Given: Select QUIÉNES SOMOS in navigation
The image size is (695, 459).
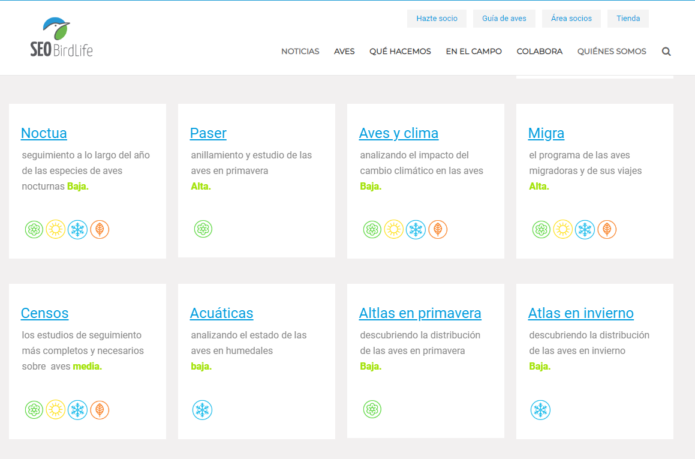Looking at the screenshot, I should 612,52.
